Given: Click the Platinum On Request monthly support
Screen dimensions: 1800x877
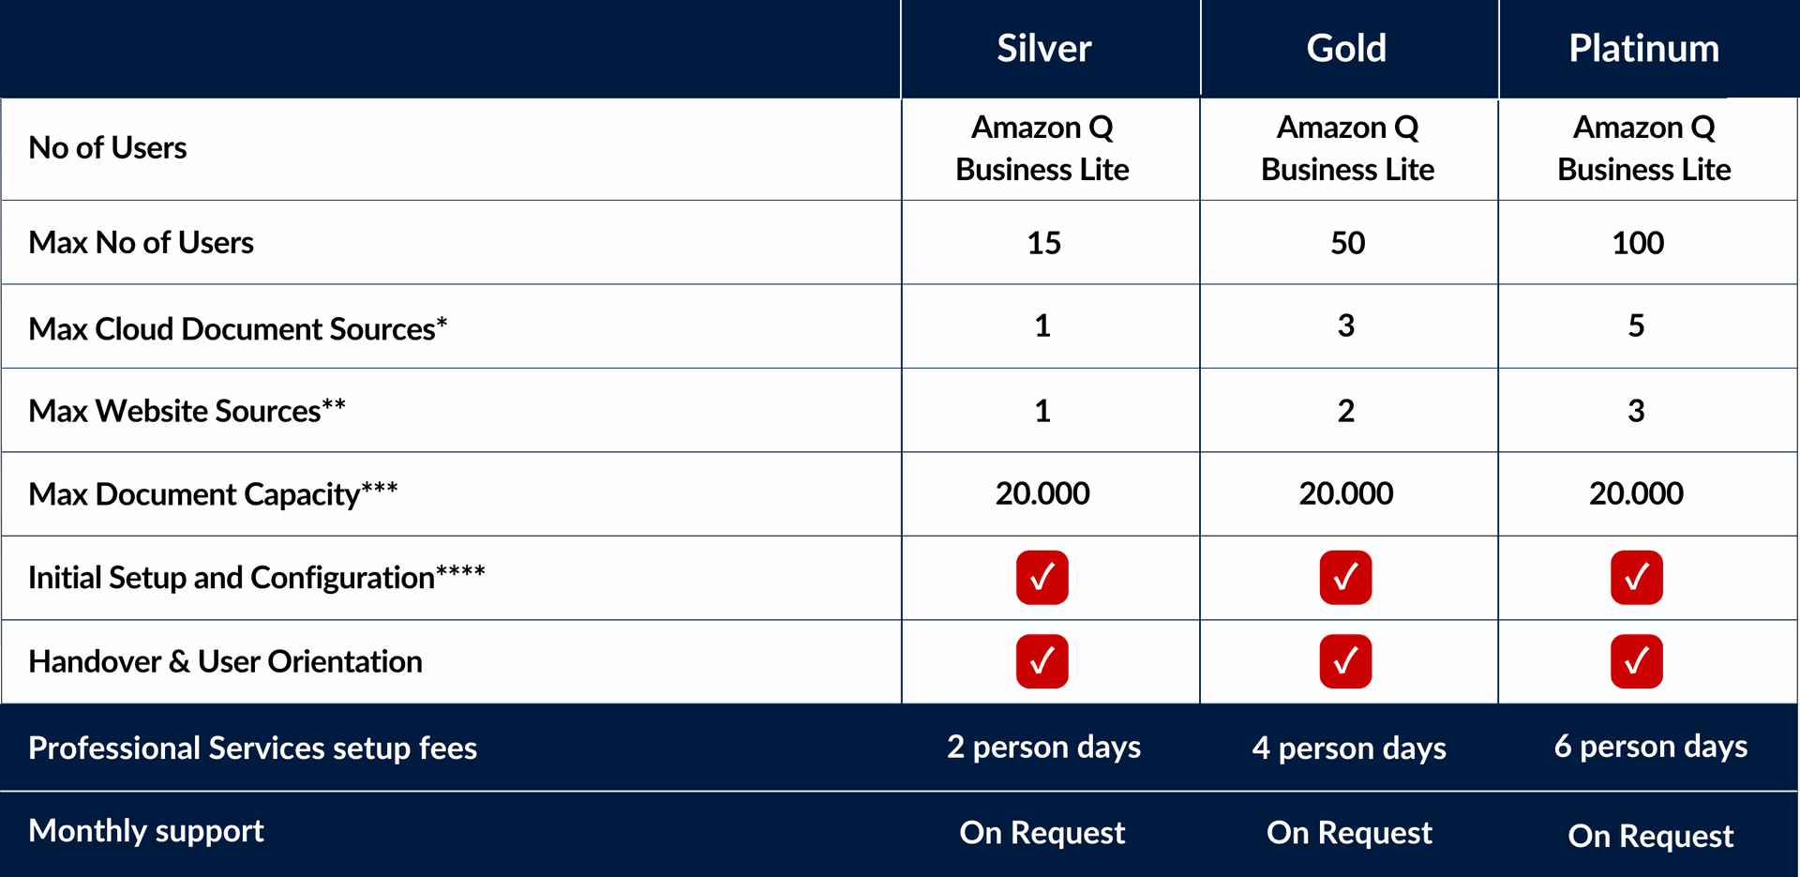Looking at the screenshot, I should pos(1650,836).
